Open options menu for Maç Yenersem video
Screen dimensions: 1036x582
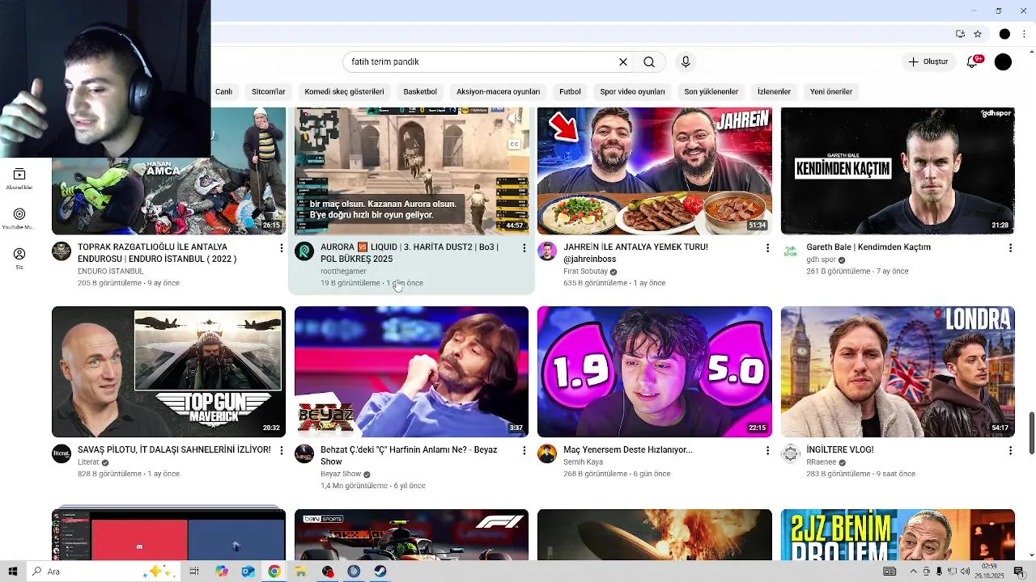(x=767, y=450)
